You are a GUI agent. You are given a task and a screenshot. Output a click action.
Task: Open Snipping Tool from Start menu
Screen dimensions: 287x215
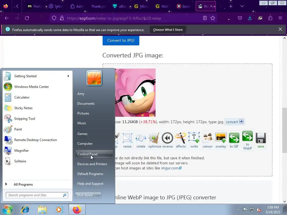tap(38, 119)
